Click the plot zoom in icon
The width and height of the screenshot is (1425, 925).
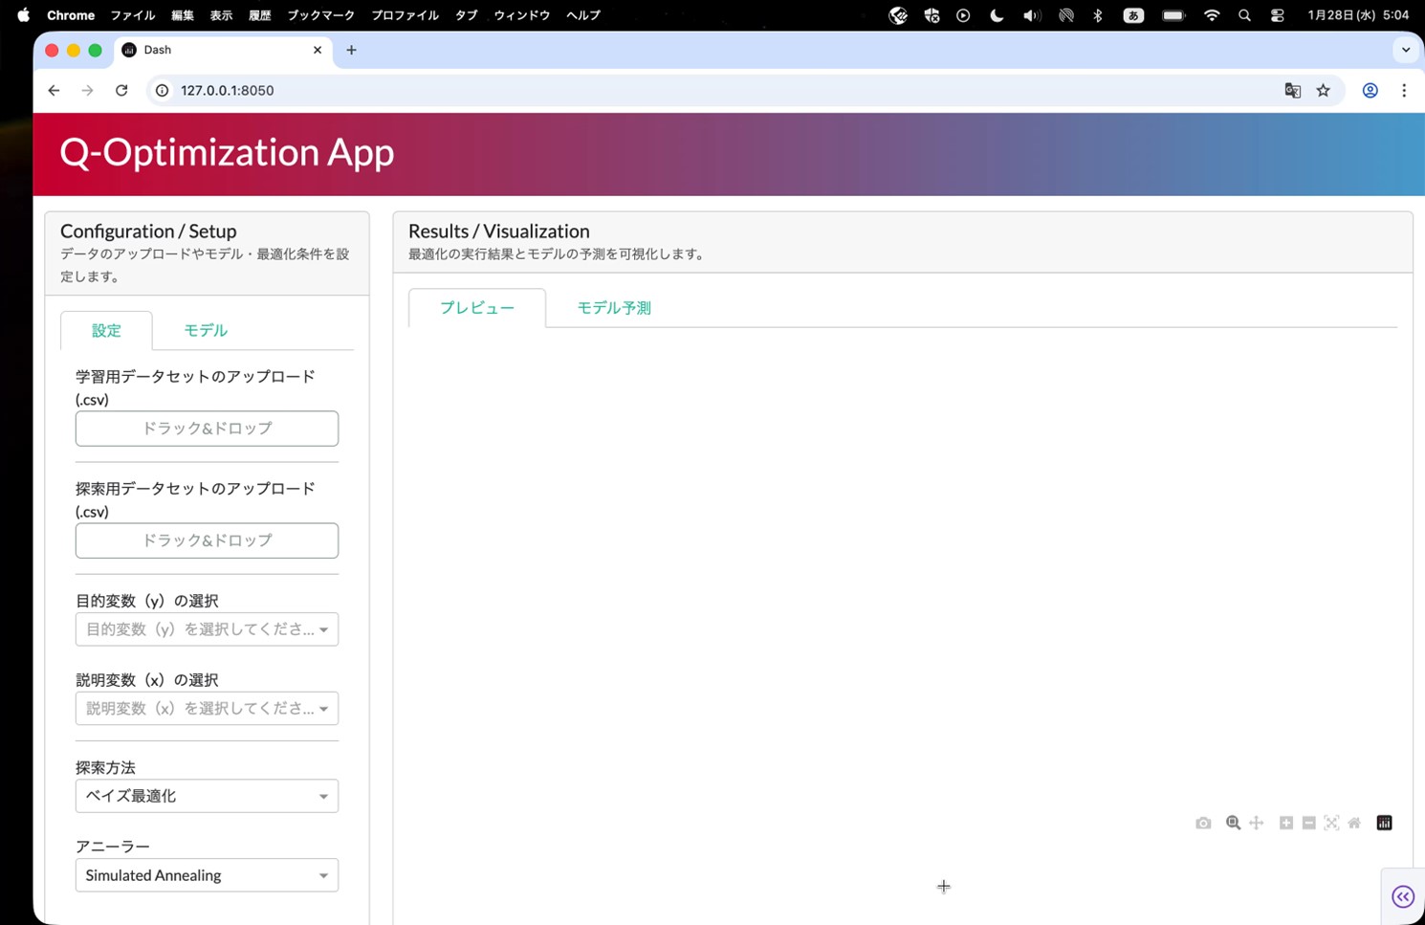click(x=1286, y=824)
